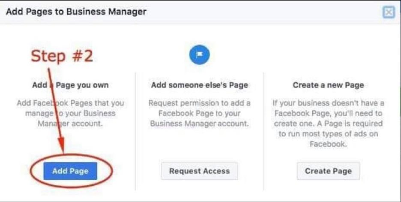Click the 'Add Pages to Business Manager' title
The height and width of the screenshot is (202, 401).
pyautogui.click(x=76, y=12)
